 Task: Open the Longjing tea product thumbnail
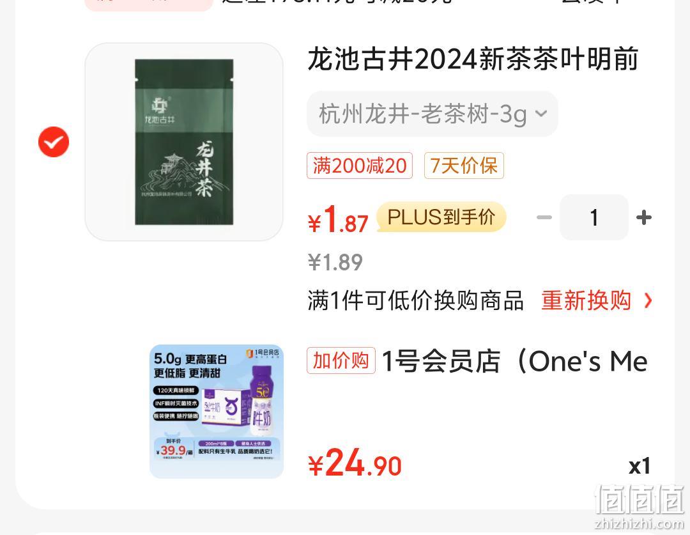pyautogui.click(x=184, y=142)
